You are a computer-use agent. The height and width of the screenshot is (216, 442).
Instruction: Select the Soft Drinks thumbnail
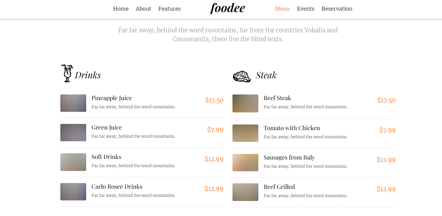[73, 162]
